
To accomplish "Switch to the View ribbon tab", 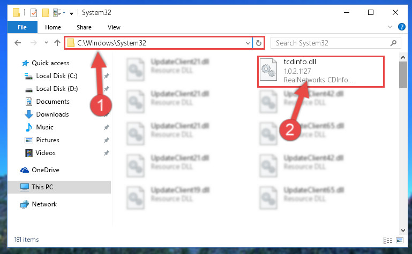I will point(114,27).
